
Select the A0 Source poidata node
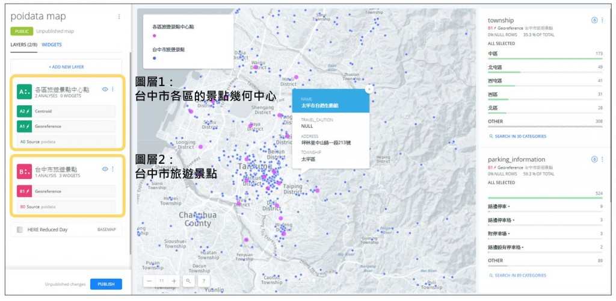[x=66, y=141]
